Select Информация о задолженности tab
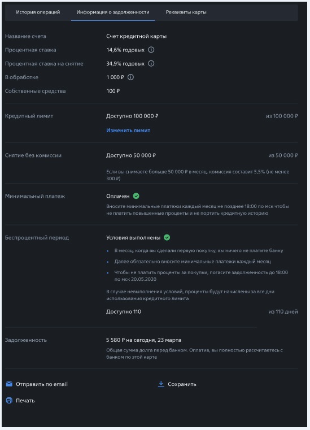310x430 pixels. tap(113, 12)
